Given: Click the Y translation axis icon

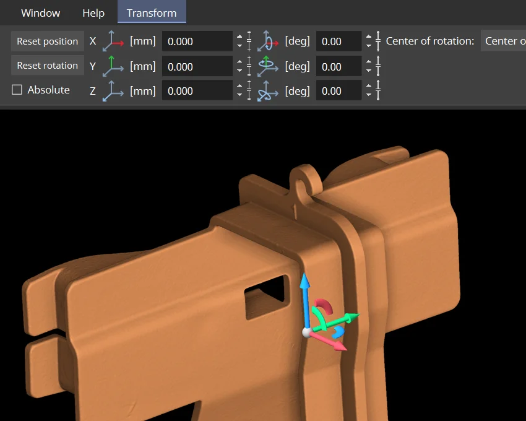Looking at the screenshot, I should 113,66.
